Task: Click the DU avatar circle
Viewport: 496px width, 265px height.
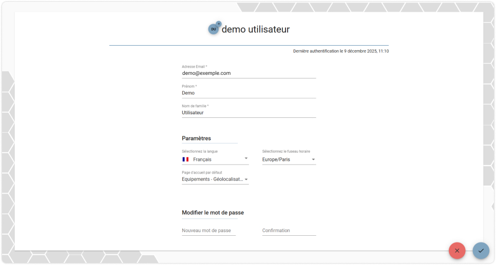Action: pos(214,29)
